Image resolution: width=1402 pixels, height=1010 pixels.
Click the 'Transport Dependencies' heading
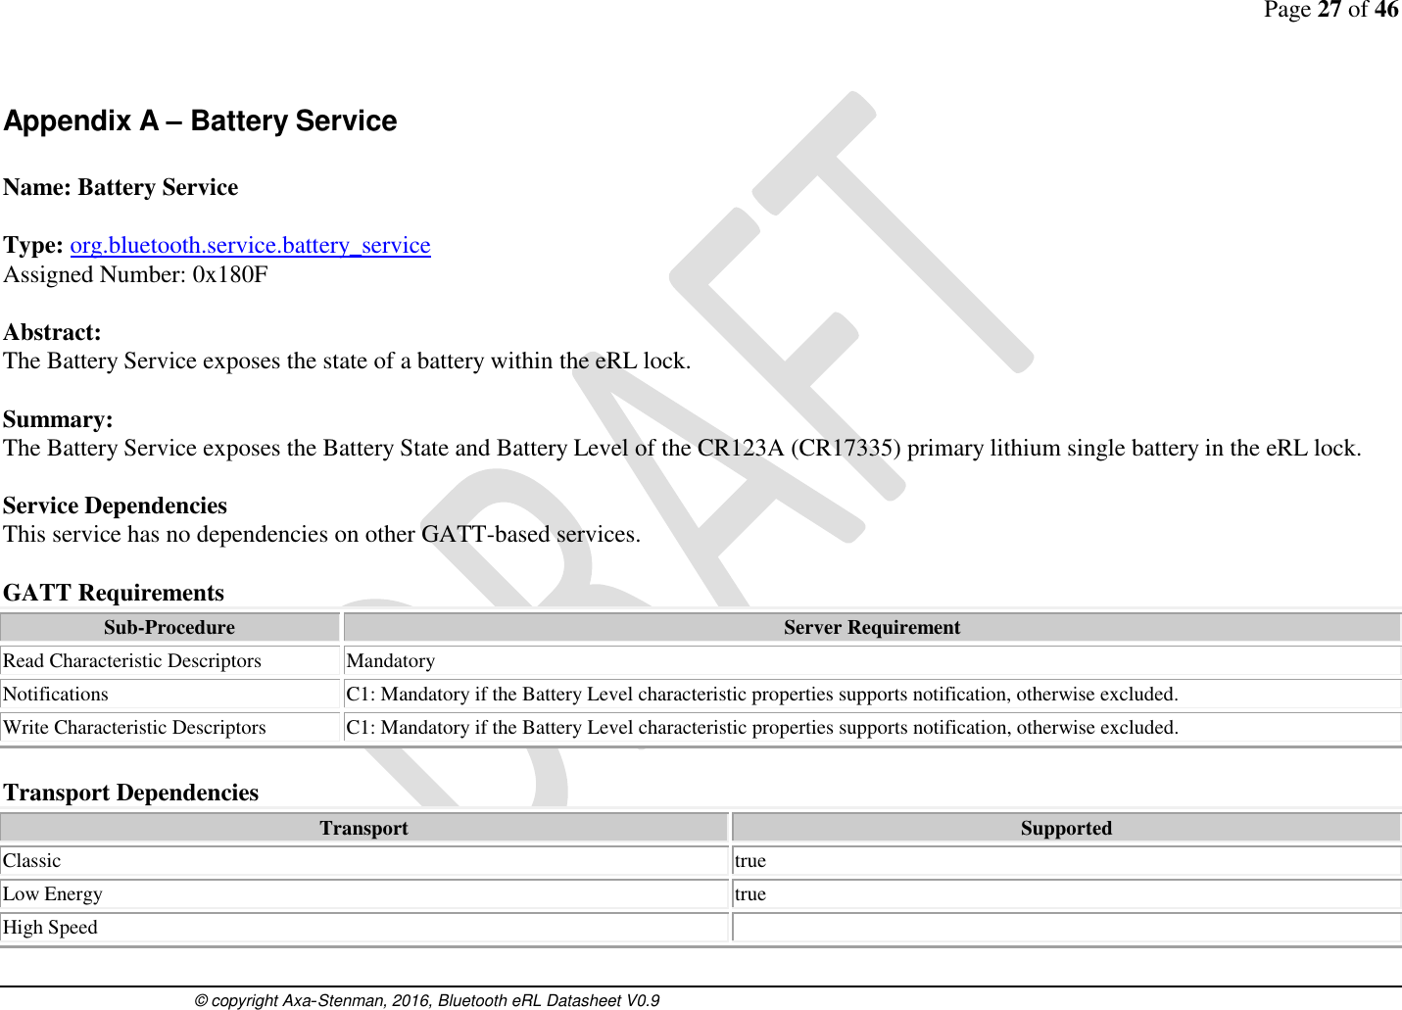click(131, 793)
